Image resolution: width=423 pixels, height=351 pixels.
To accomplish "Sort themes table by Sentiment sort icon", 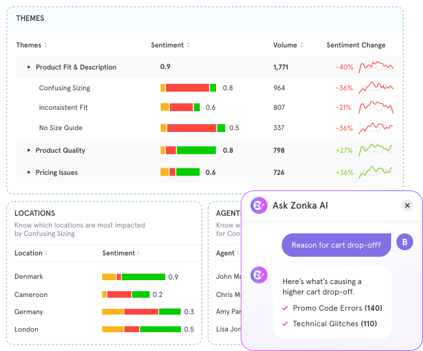I will pyautogui.click(x=188, y=45).
